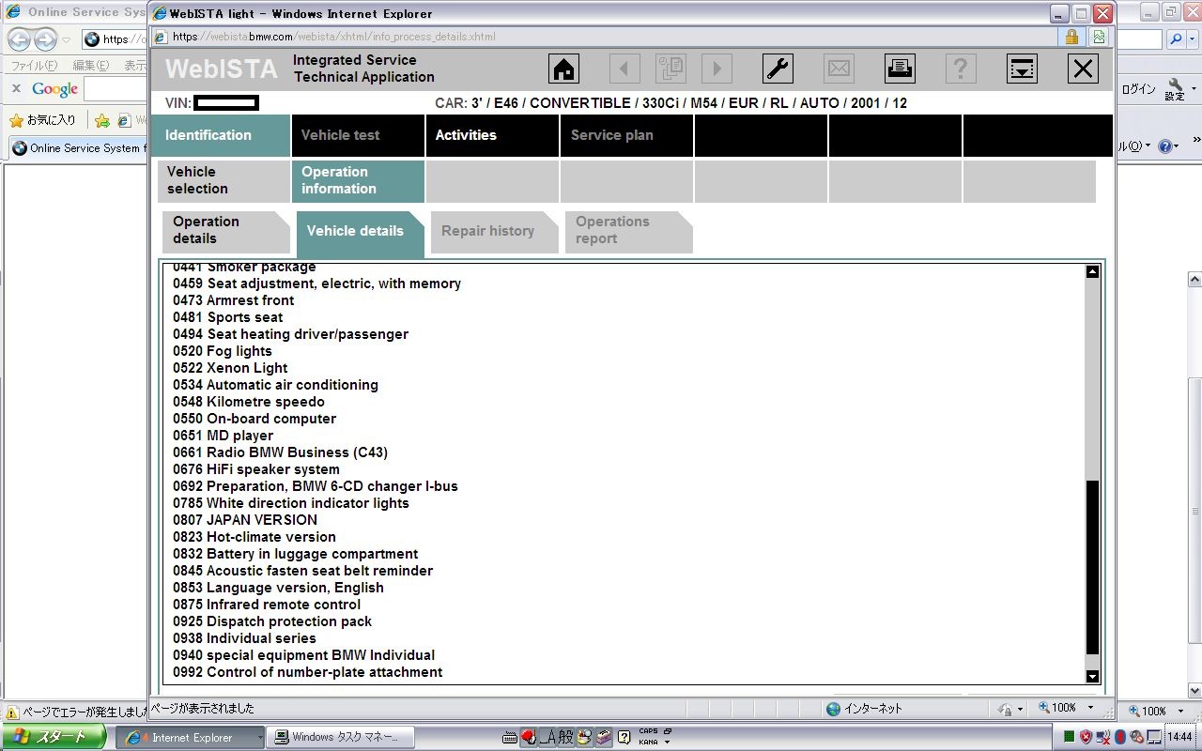Screen dimensions: 1202x751
Task: Close WebISTA with the black X icon
Action: (x=1083, y=69)
